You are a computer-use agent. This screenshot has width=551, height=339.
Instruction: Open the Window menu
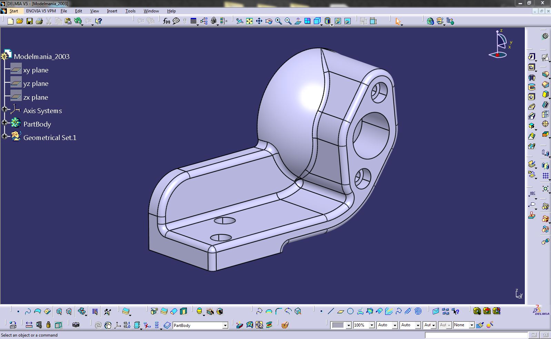click(151, 11)
